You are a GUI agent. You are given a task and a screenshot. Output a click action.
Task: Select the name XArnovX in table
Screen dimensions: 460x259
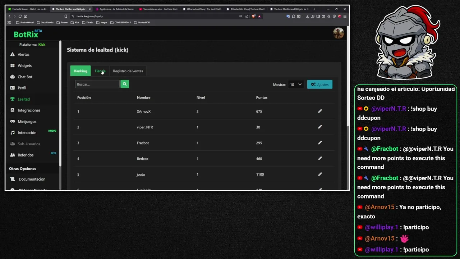[x=144, y=112]
